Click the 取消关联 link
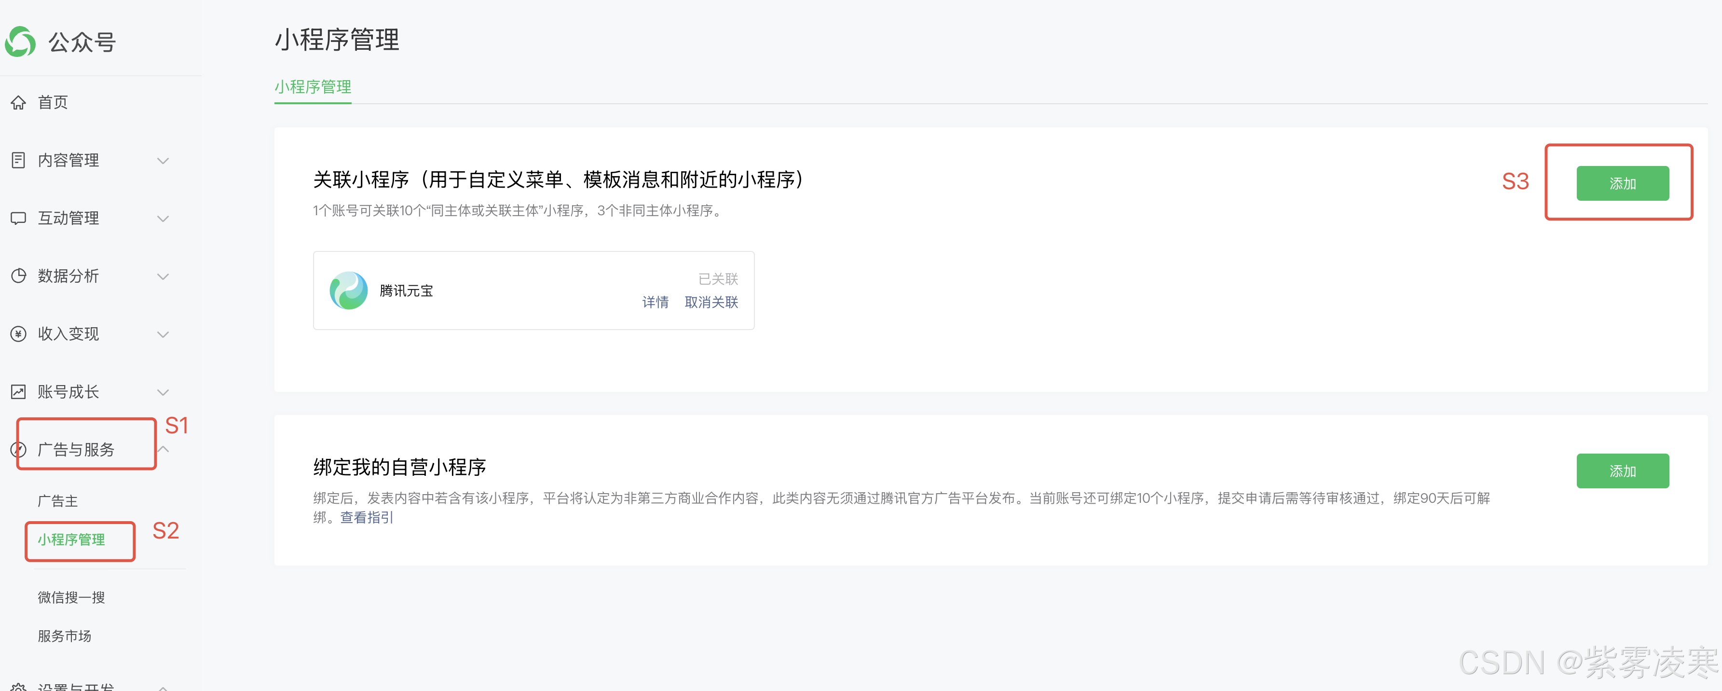1722x691 pixels. 711,303
